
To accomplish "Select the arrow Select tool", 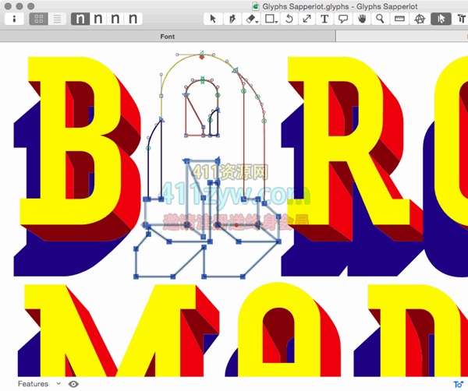I will 213,19.
